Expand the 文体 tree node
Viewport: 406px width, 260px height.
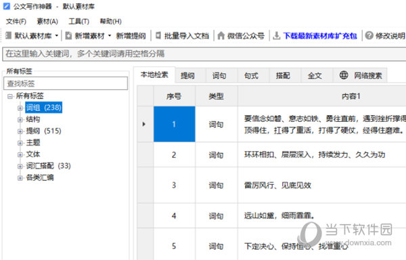[x=20, y=154]
